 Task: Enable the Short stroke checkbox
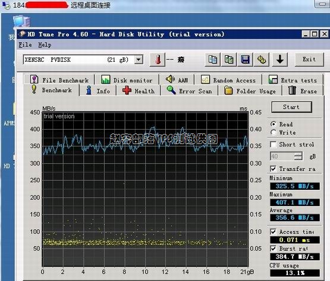coord(273,145)
